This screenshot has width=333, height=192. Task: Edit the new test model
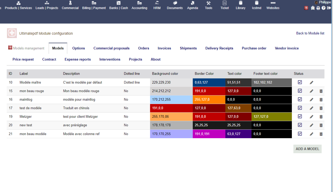coord(312,125)
